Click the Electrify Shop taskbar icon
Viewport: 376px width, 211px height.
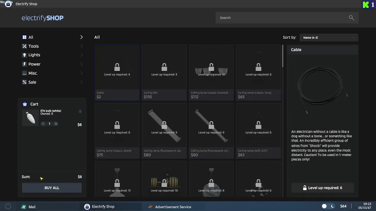87,207
